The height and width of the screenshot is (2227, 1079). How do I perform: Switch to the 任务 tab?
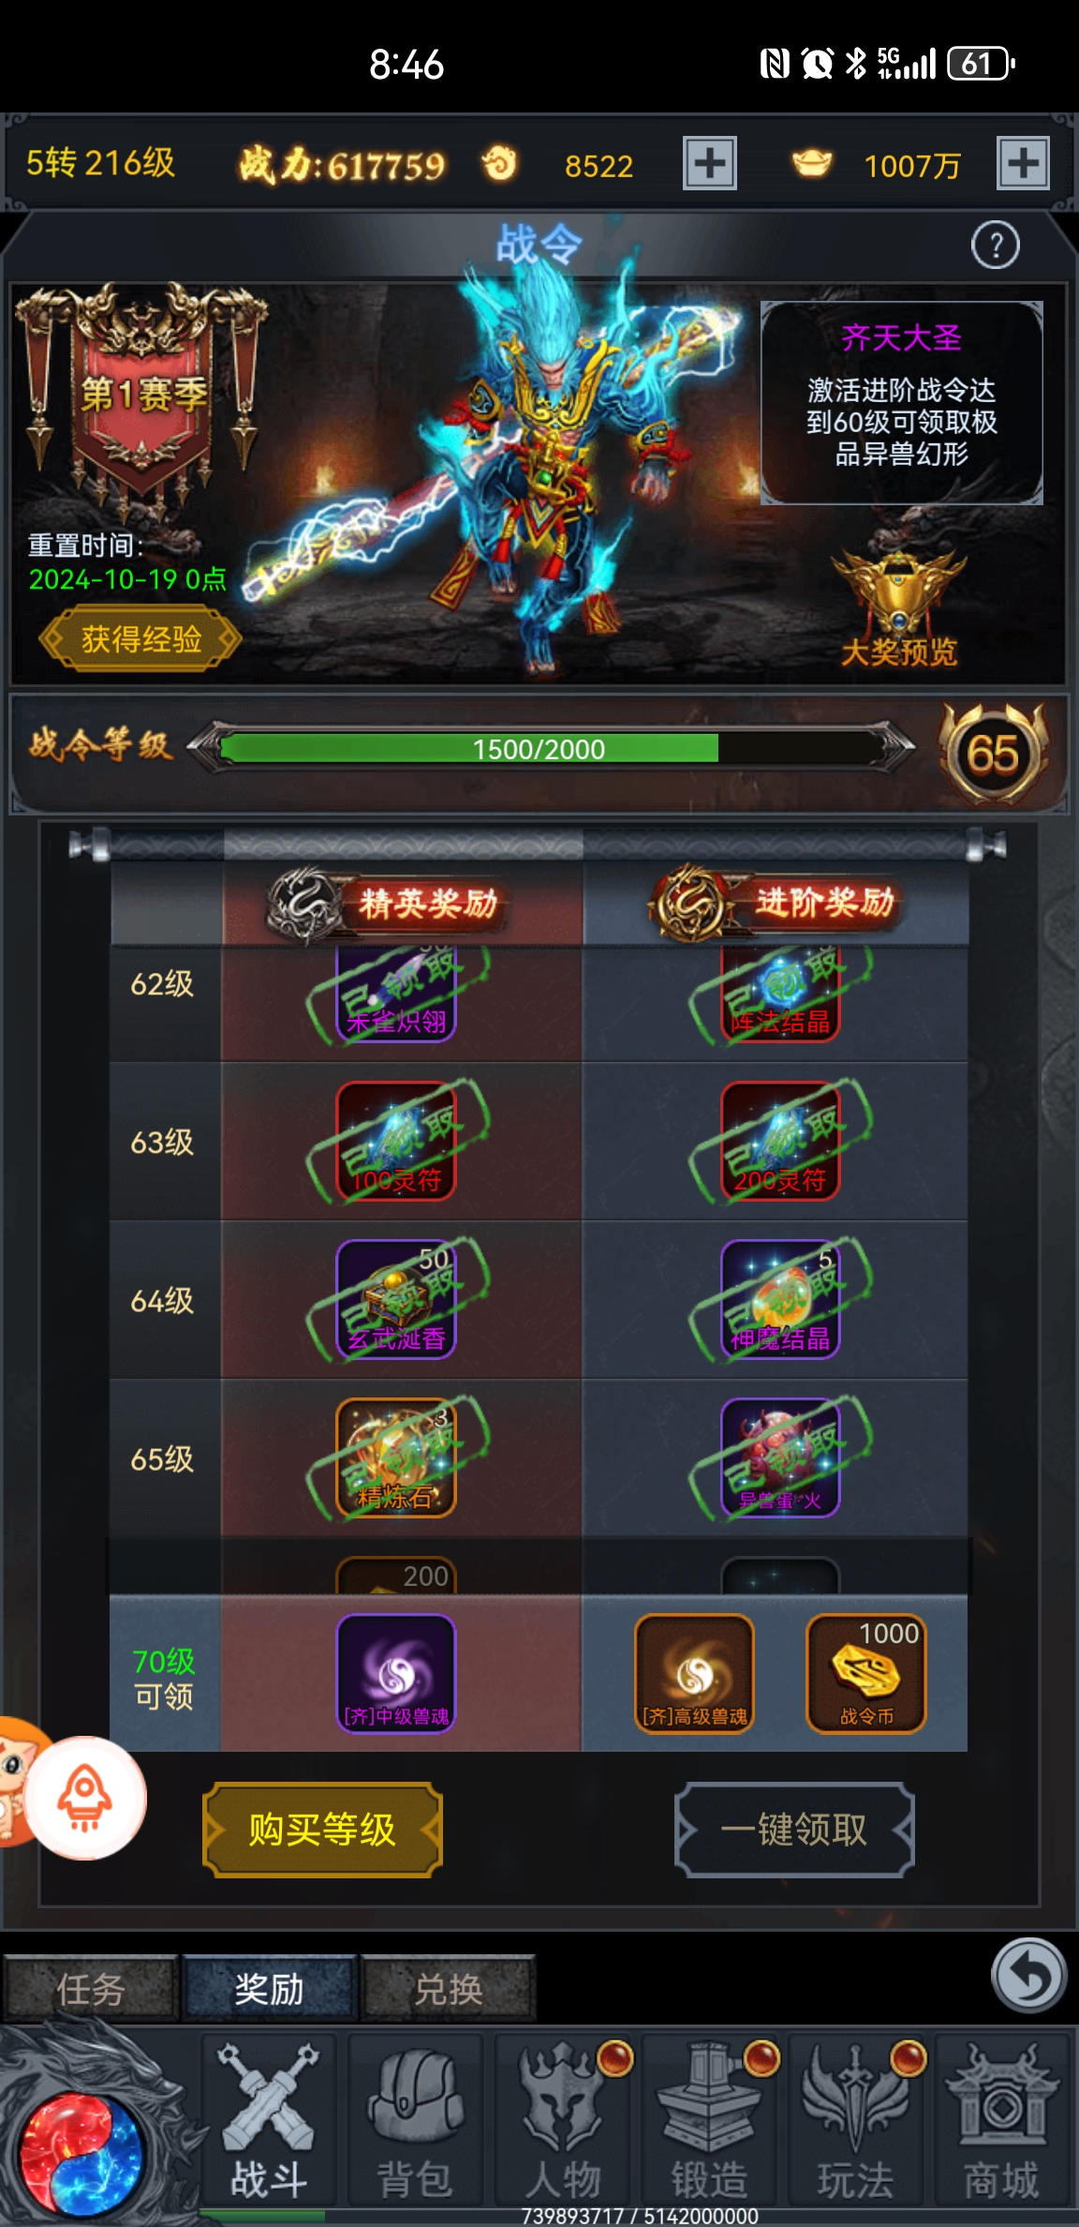tap(91, 1988)
